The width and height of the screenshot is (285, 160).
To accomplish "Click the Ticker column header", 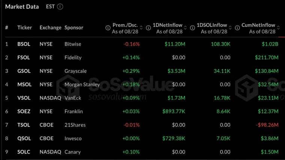I will click(x=24, y=28).
